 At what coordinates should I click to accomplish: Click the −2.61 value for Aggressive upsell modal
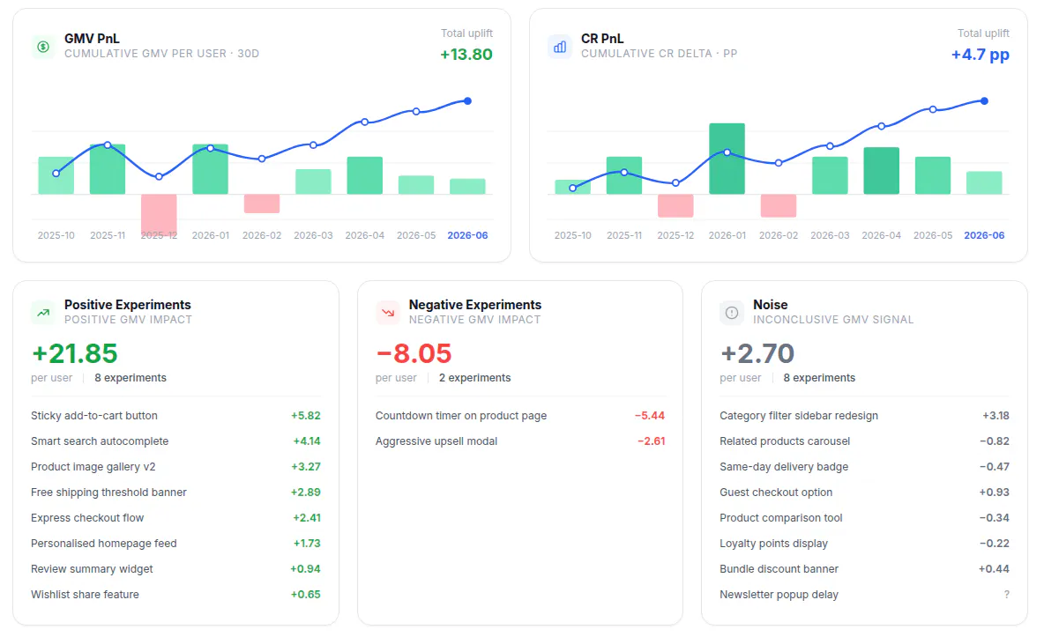pos(651,441)
